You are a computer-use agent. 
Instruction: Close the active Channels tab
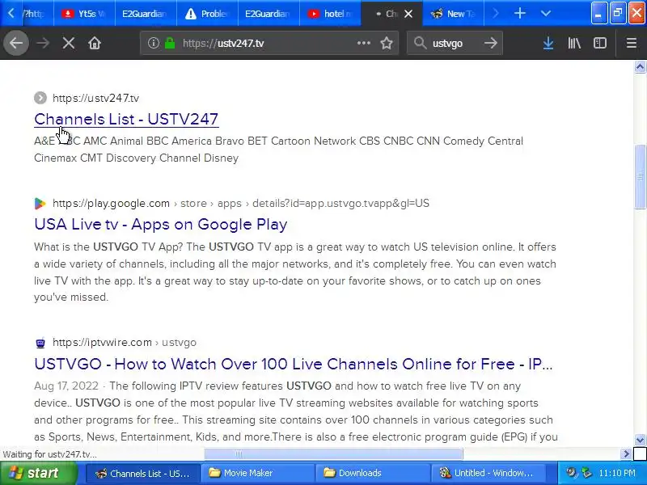coord(408,14)
